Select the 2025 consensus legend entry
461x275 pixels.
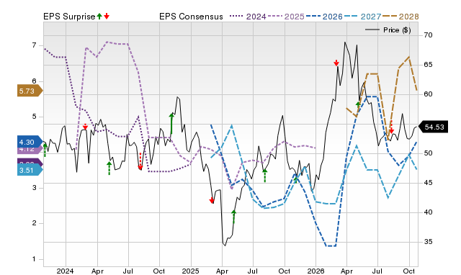point(286,17)
